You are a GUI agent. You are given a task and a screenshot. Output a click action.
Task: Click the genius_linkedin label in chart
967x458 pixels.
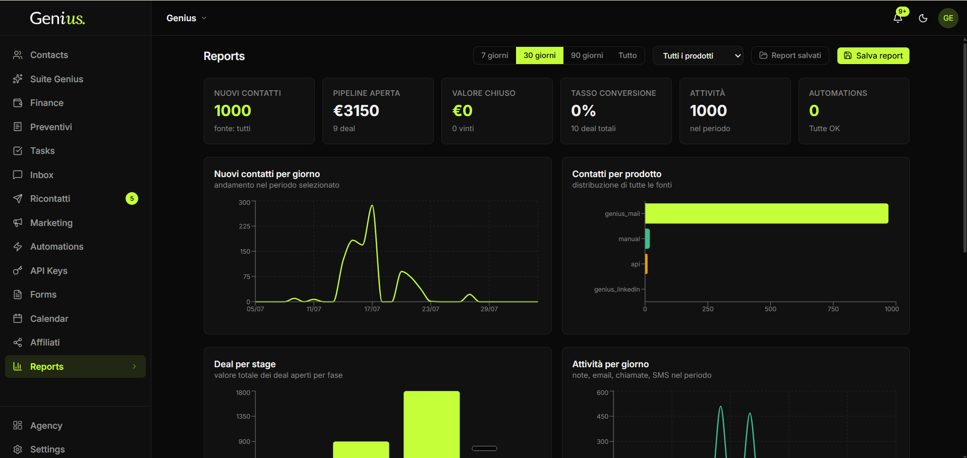[x=617, y=290]
